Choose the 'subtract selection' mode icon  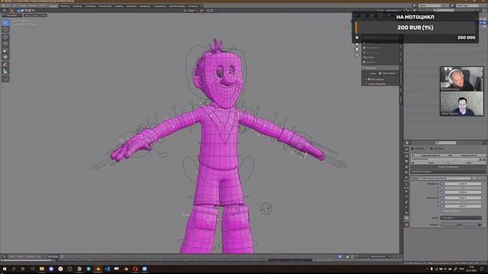pos(26,11)
